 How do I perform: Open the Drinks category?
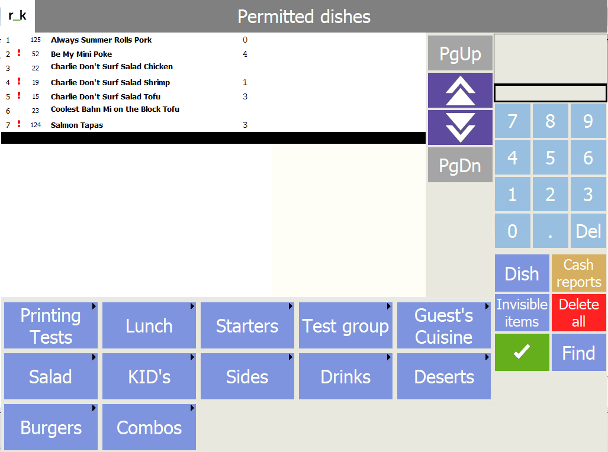345,377
